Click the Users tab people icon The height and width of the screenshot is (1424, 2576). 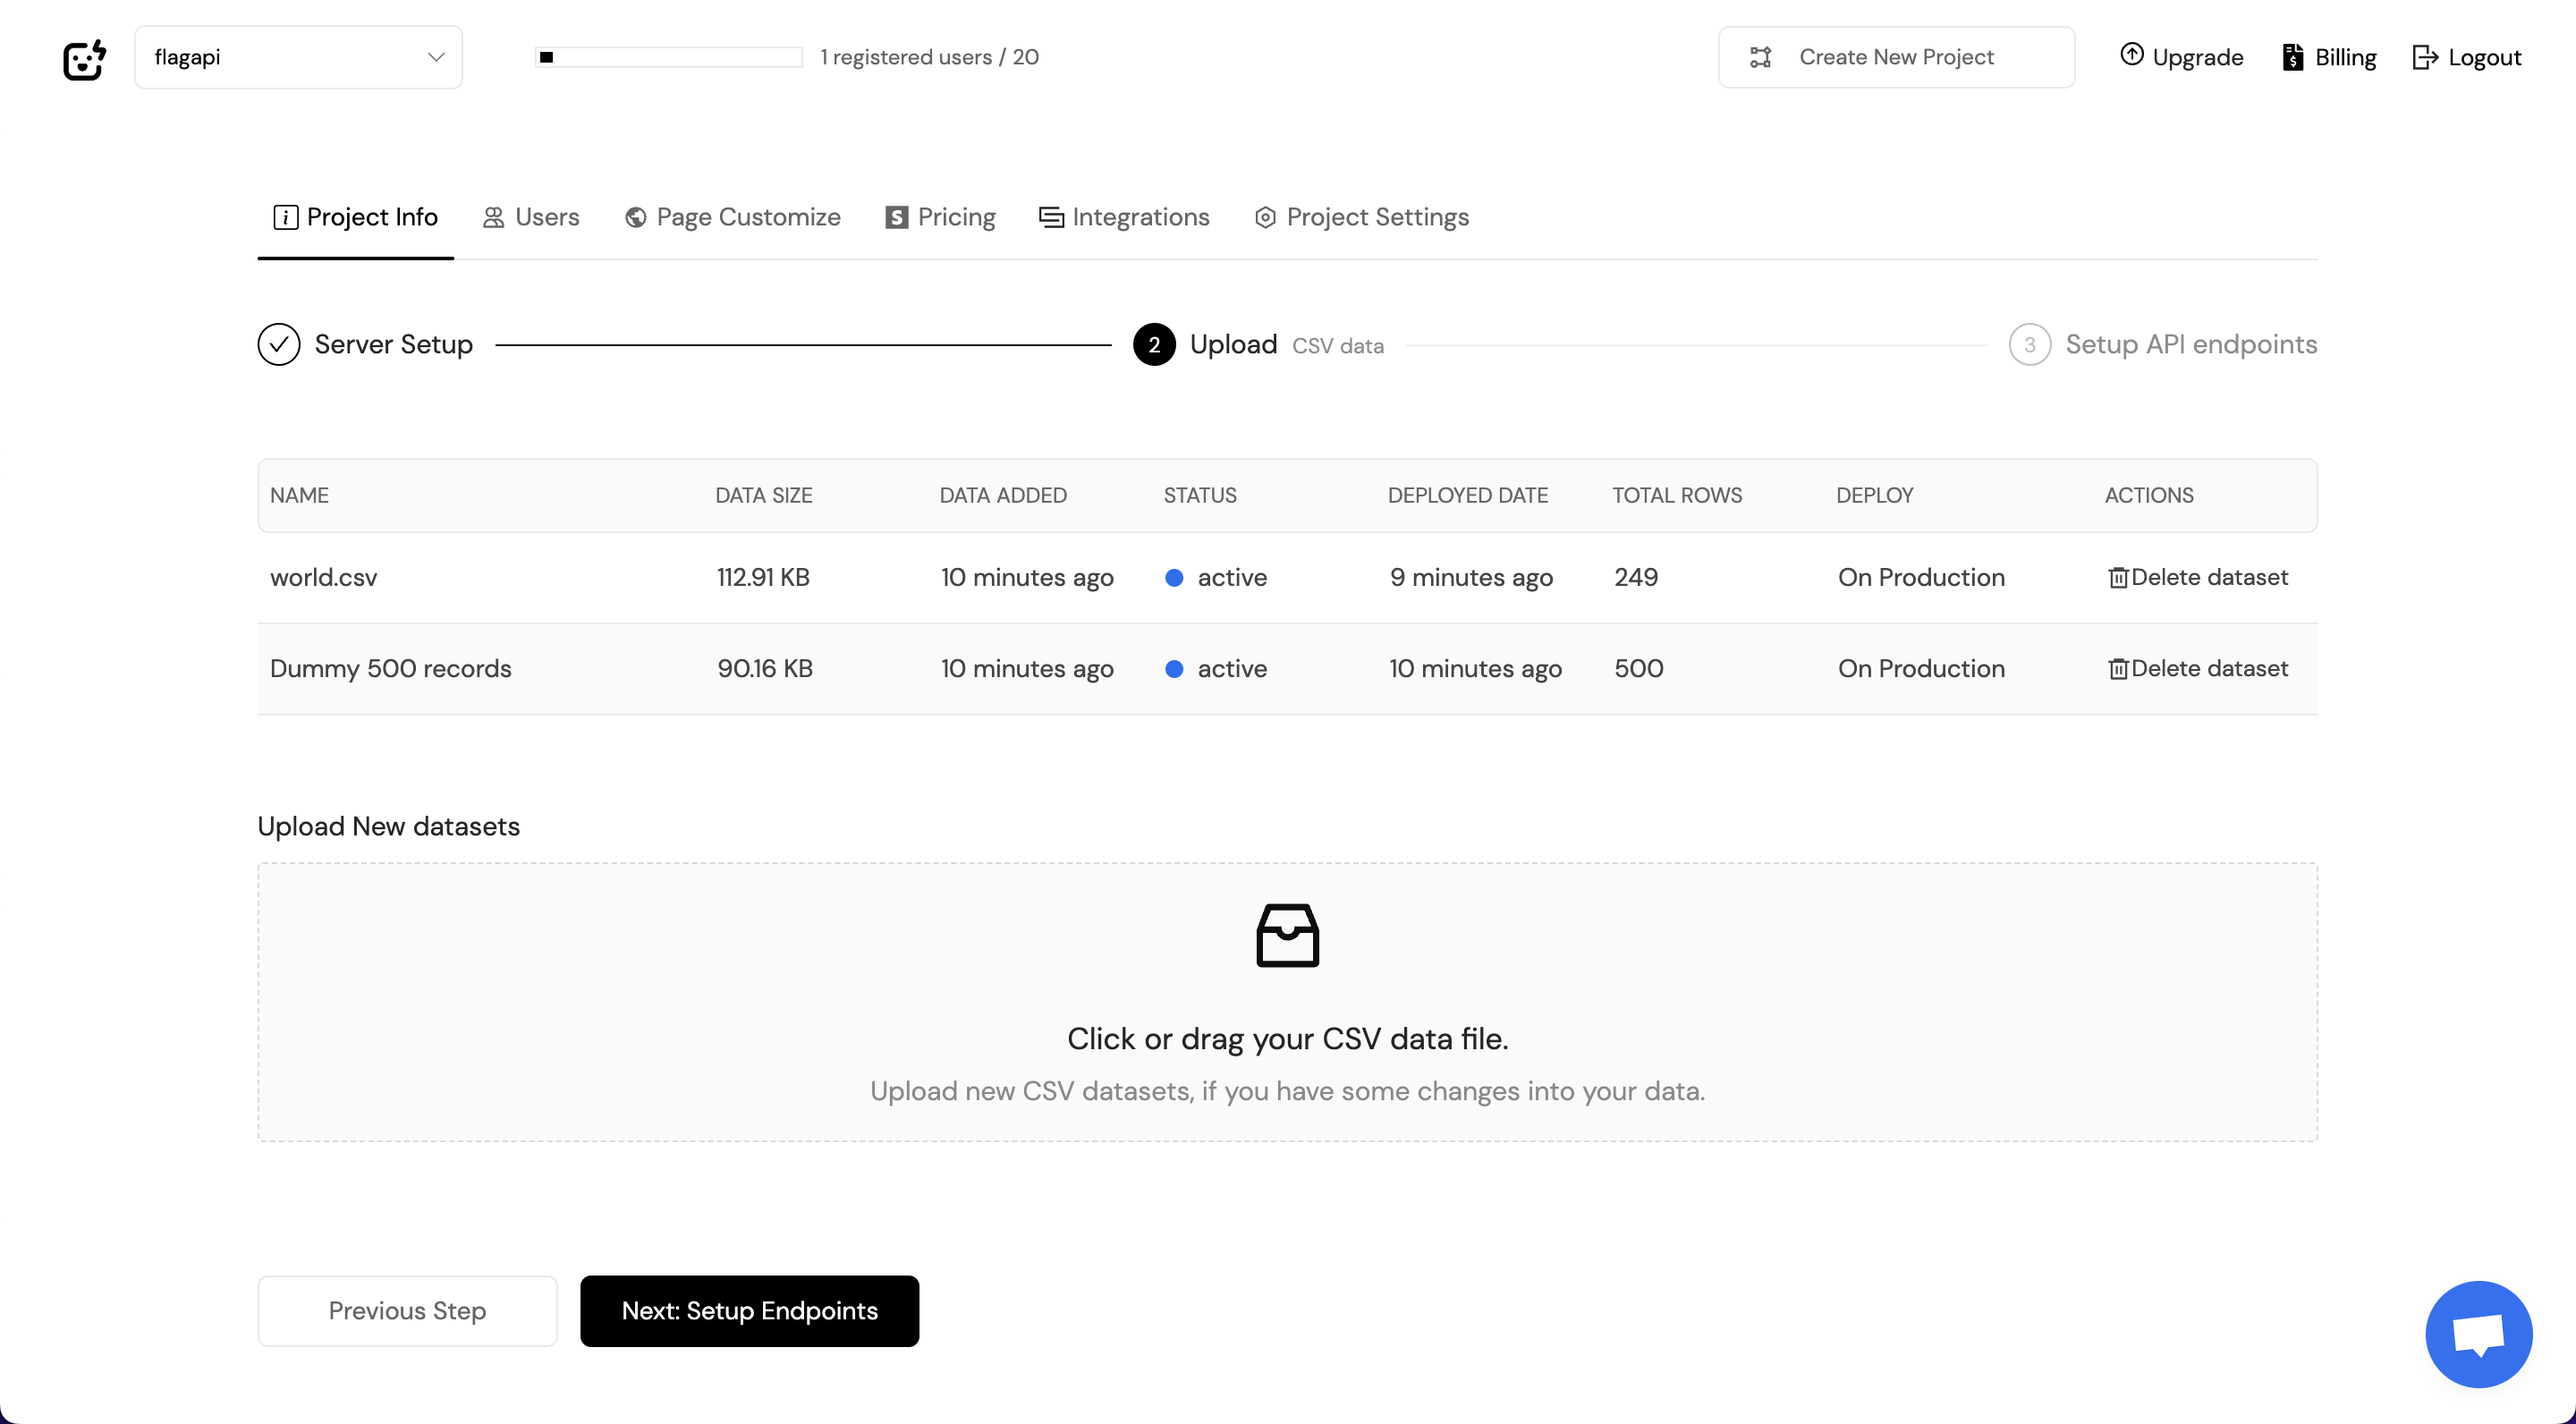tap(493, 217)
